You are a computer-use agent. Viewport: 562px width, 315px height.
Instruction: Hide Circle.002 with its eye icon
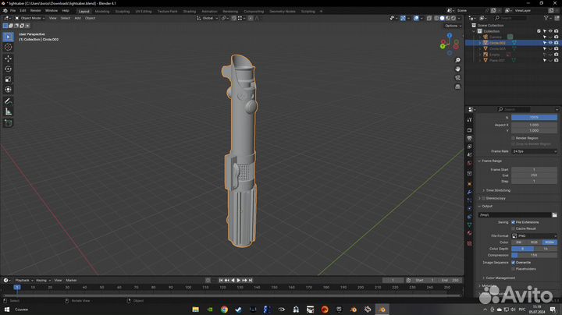click(550, 43)
